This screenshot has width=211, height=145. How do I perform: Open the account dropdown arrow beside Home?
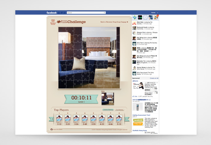point(158,13)
